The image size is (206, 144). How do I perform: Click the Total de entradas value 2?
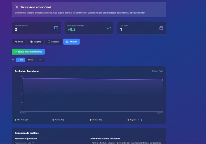[x=16, y=29]
